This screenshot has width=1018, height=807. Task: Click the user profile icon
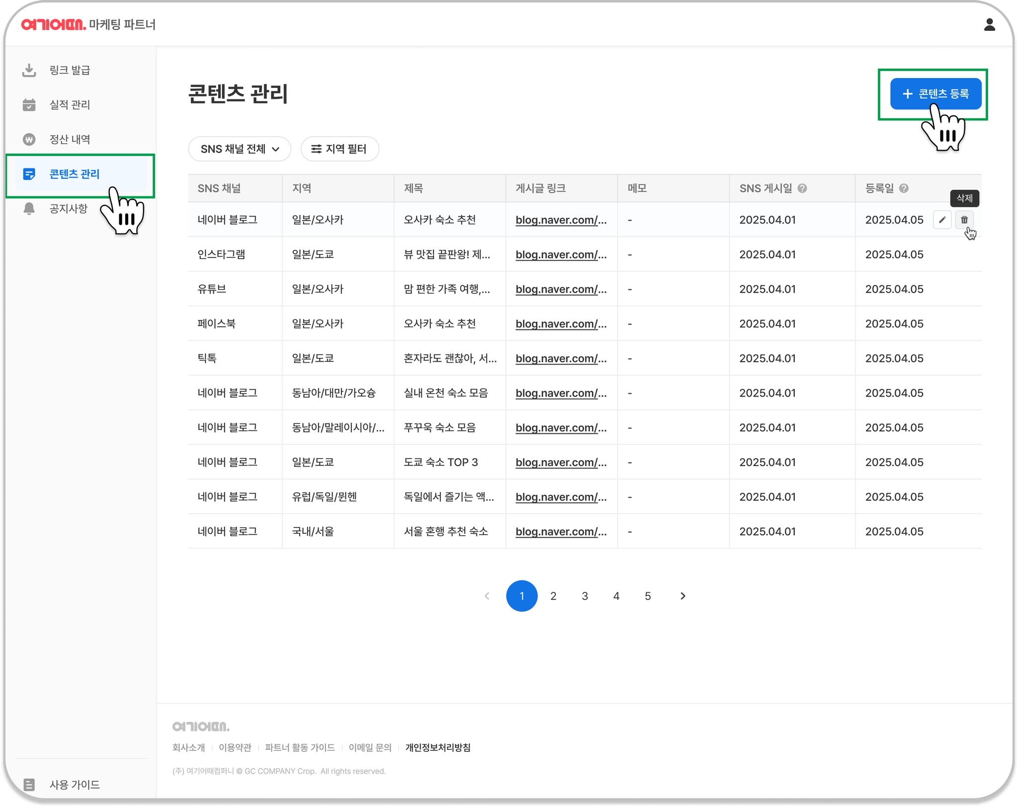point(989,25)
